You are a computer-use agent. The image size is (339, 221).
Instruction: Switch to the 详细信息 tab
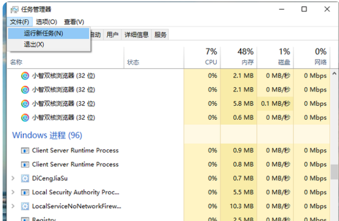pyautogui.click(x=136, y=35)
